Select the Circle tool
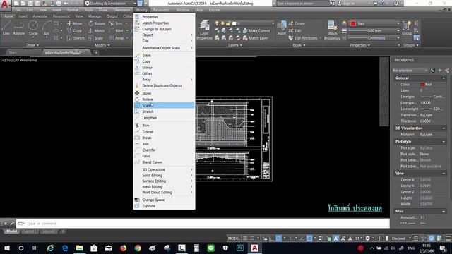 tap(33, 28)
